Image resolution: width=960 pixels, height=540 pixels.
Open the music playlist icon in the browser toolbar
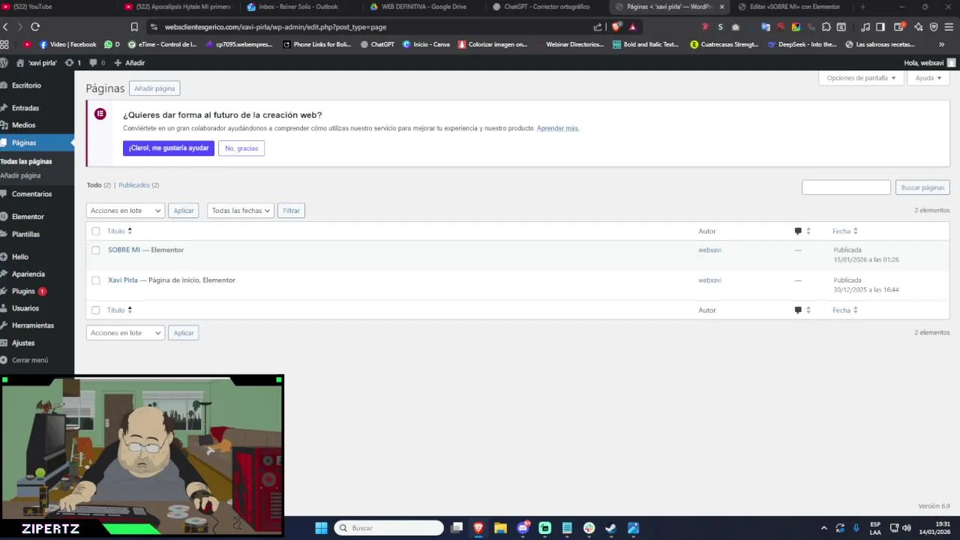click(865, 27)
